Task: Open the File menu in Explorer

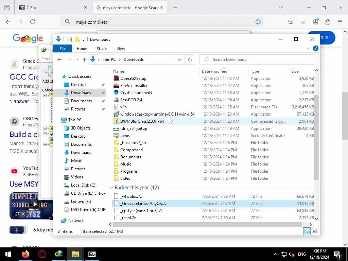Action: point(63,49)
